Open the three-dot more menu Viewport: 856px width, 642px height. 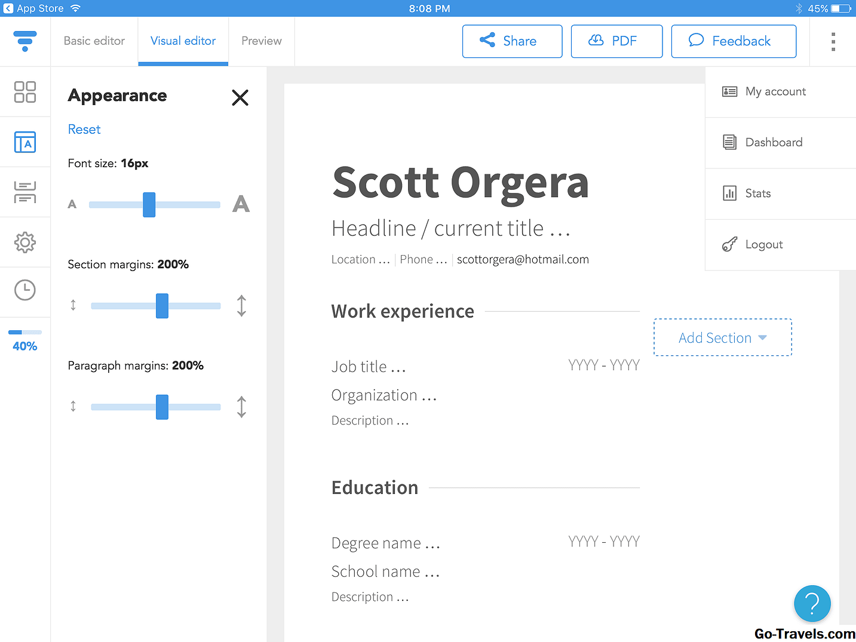pyautogui.click(x=833, y=41)
